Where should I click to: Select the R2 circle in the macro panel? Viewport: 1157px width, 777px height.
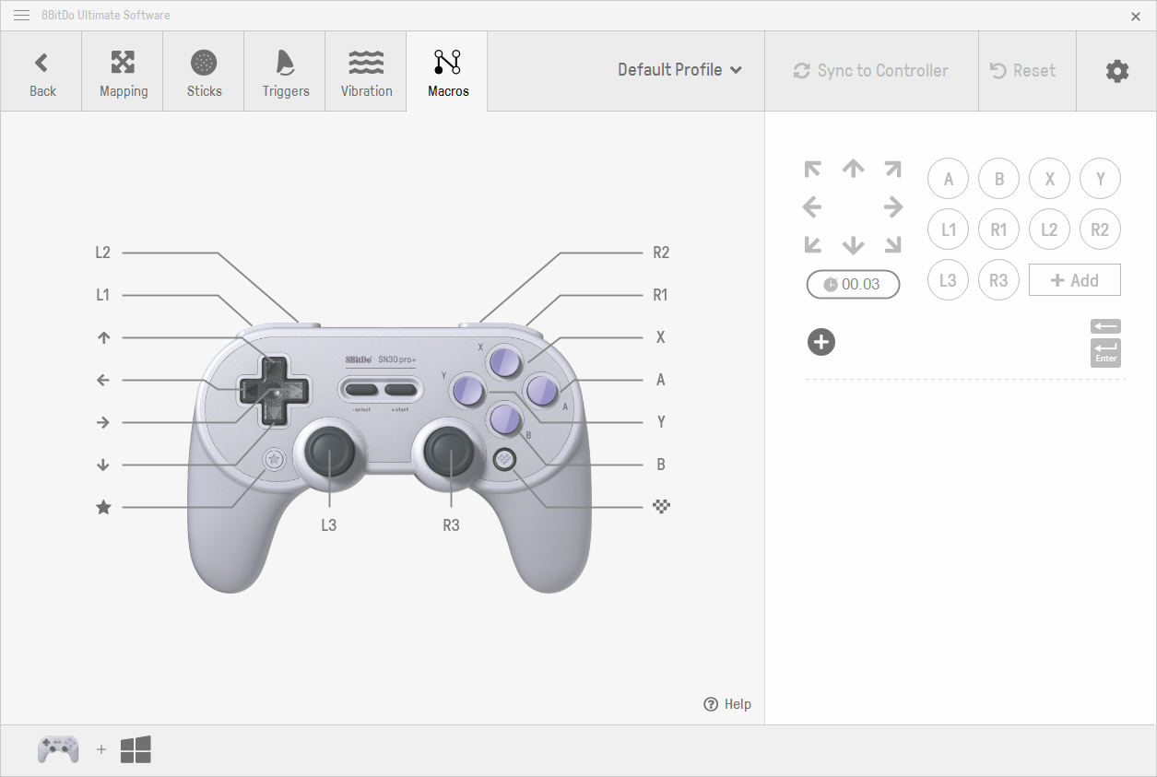[1100, 230]
